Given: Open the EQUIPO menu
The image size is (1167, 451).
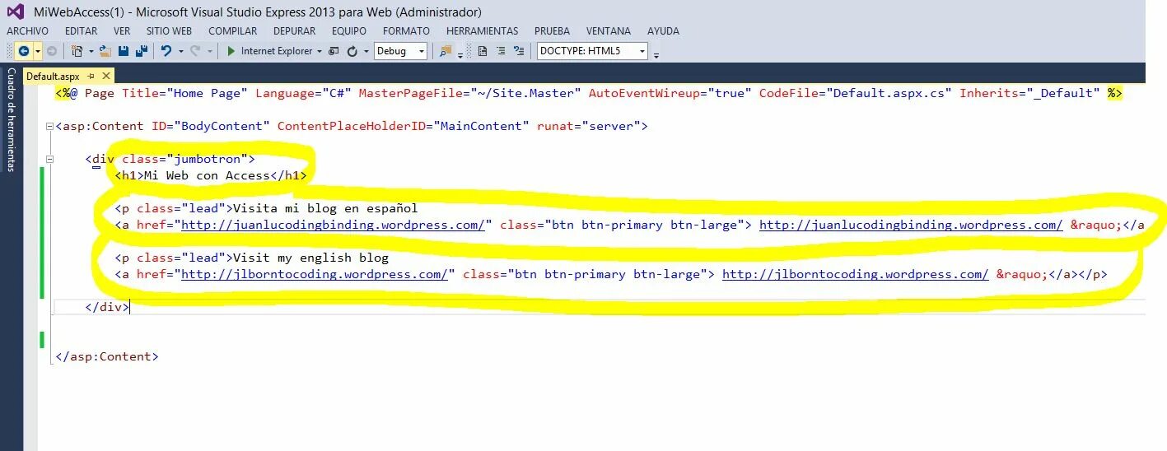Looking at the screenshot, I should 349,30.
